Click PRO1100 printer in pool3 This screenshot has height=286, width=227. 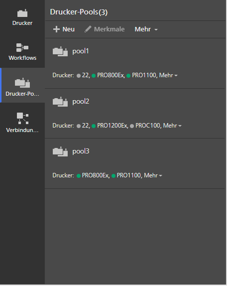128,175
